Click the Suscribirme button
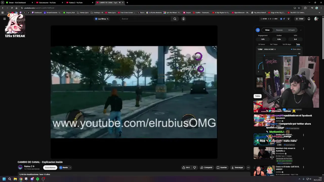The image size is (324, 182). [x=50, y=168]
